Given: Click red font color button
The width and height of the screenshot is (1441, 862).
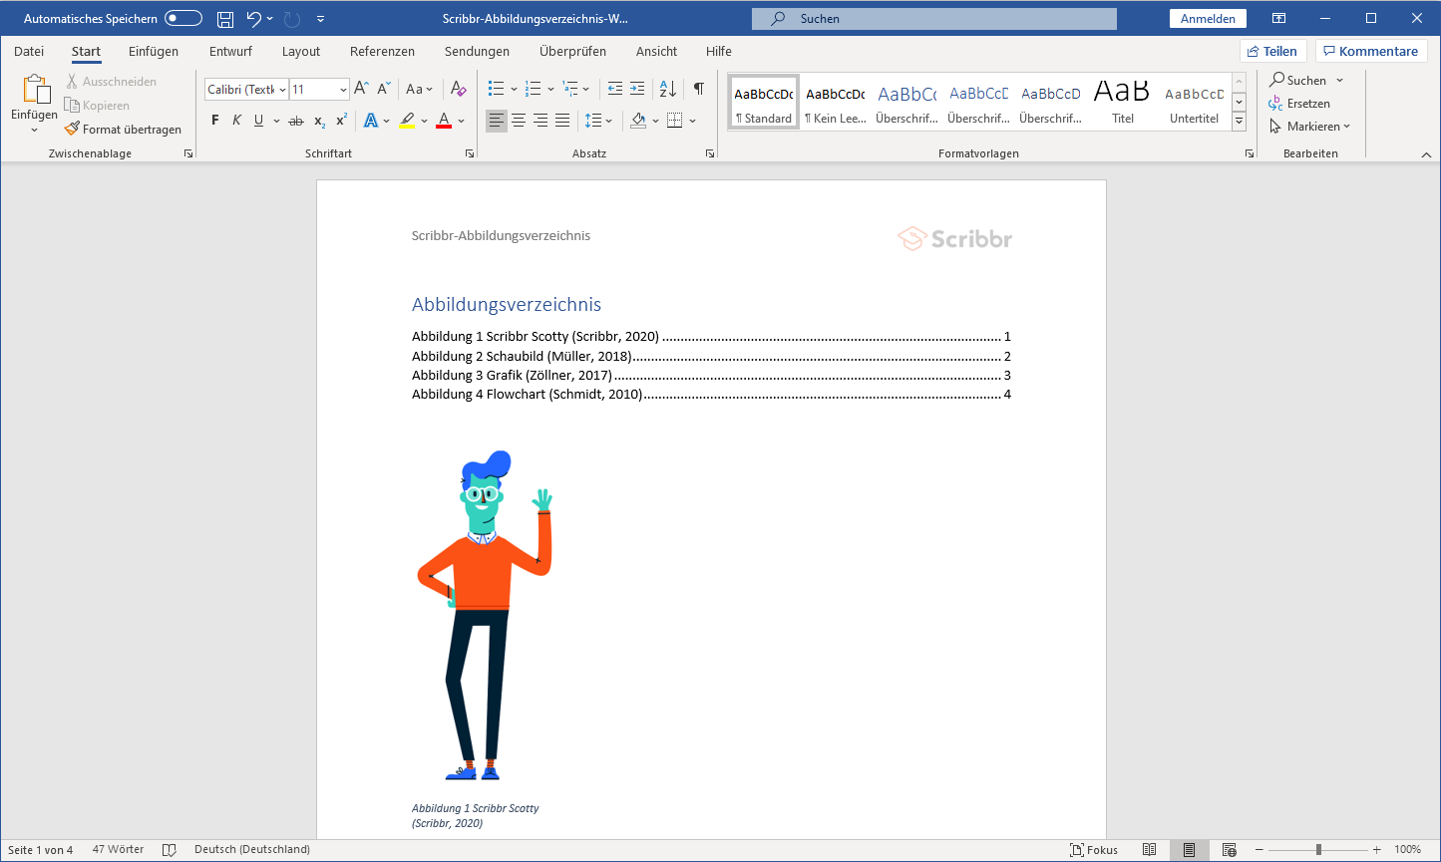Looking at the screenshot, I should pyautogui.click(x=444, y=121).
